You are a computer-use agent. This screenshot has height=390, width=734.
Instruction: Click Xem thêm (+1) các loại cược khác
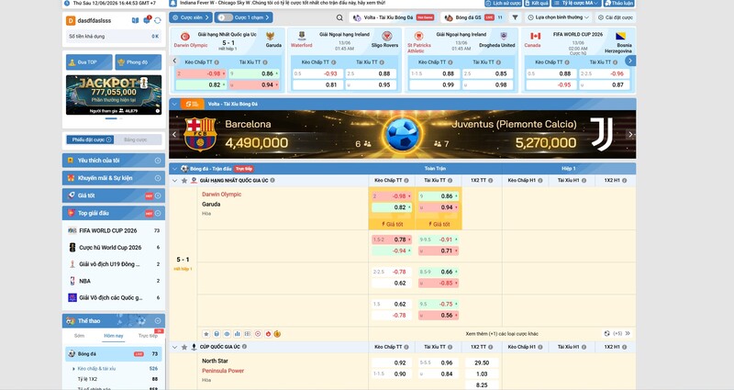point(502,334)
